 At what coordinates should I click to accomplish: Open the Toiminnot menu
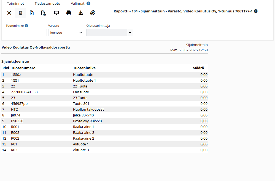[15, 3]
